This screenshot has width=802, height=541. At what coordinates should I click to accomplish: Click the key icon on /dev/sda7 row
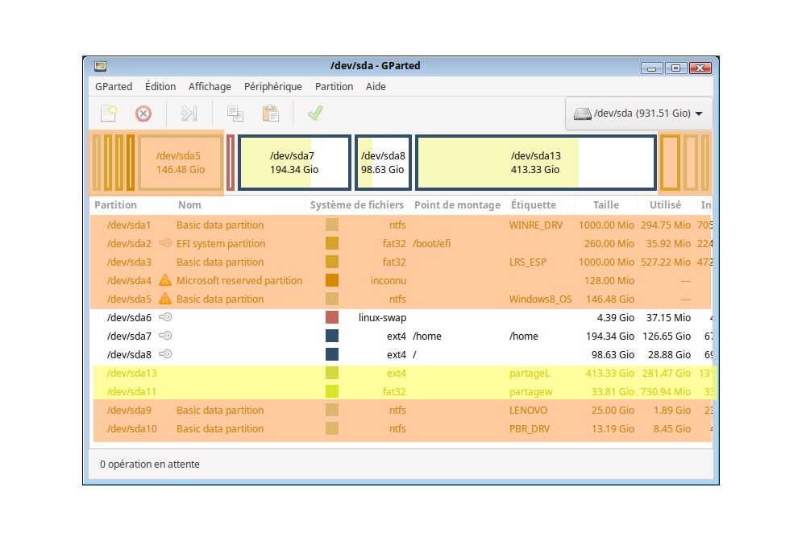pos(165,336)
